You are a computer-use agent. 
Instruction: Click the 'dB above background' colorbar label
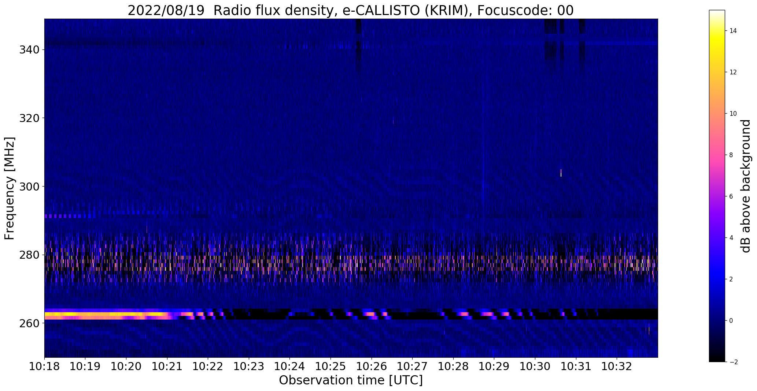click(x=746, y=186)
